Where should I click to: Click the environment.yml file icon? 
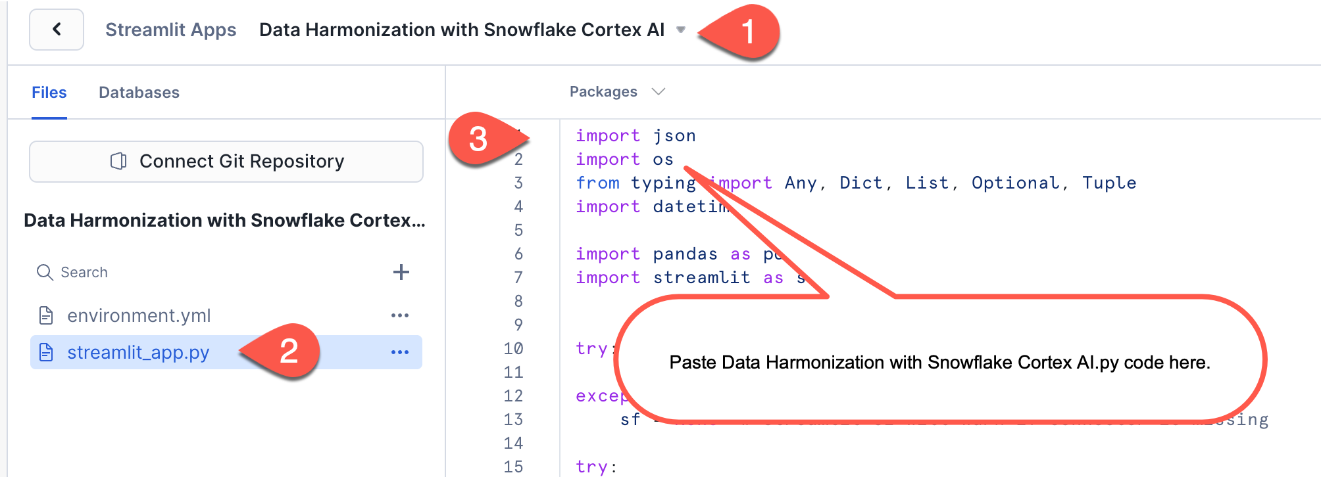pos(46,315)
